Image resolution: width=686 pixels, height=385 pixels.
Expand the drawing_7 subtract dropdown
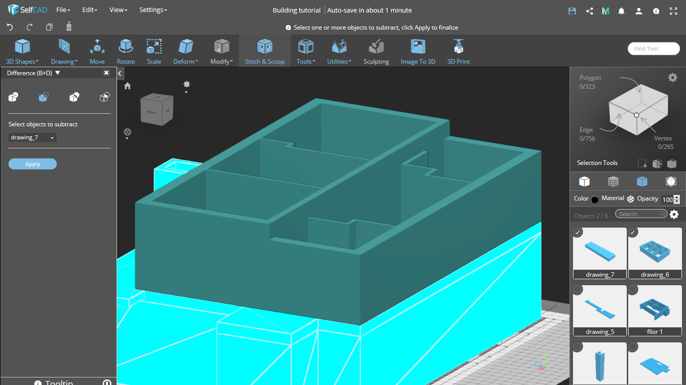pyautogui.click(x=32, y=137)
